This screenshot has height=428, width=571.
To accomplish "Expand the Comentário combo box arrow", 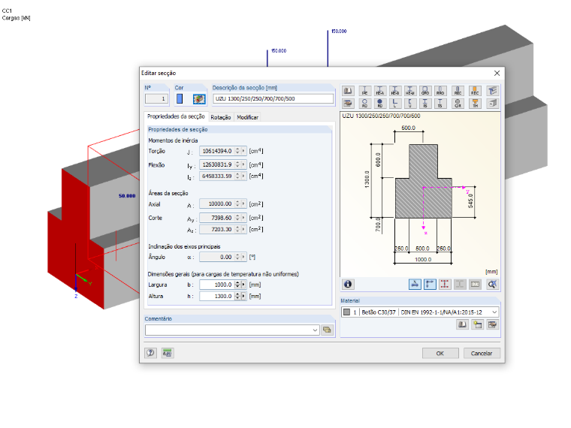I will coord(315,330).
